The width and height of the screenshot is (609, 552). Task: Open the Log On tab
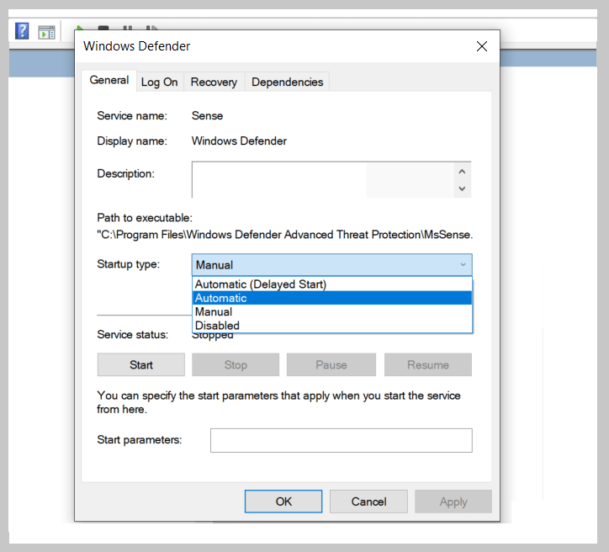point(160,82)
